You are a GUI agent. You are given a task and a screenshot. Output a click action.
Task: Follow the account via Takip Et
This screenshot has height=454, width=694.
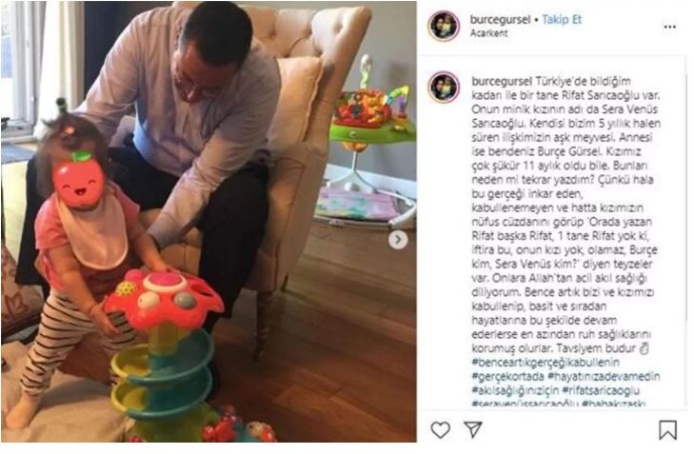[562, 19]
